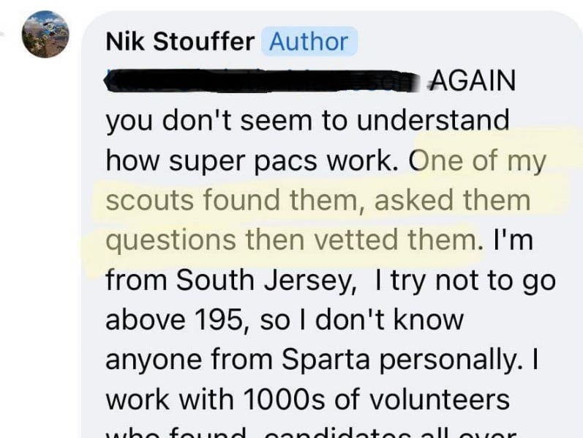Select the highlighted text 'One of my'

pos(478,161)
